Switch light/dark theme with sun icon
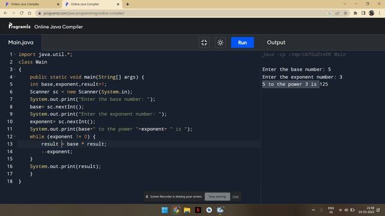385x216 pixels. coord(220,43)
